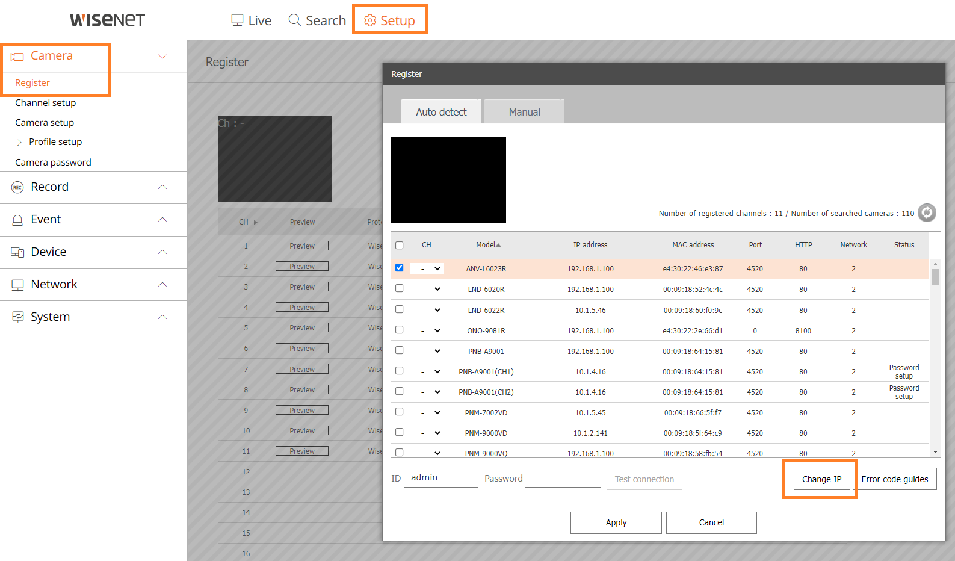This screenshot has width=955, height=561.
Task: Click the Camera sidebar icon
Action: (x=17, y=56)
